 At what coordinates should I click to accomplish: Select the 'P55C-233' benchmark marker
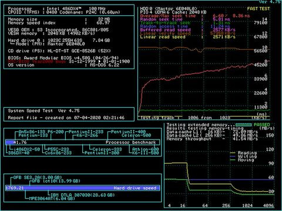(58, 149)
